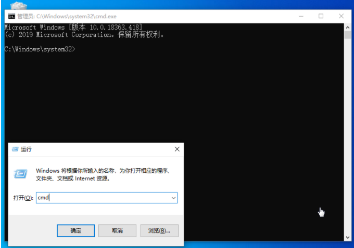
Task: Open the partially hidden desktop icon above the cmd window
Action: pos(19,5)
